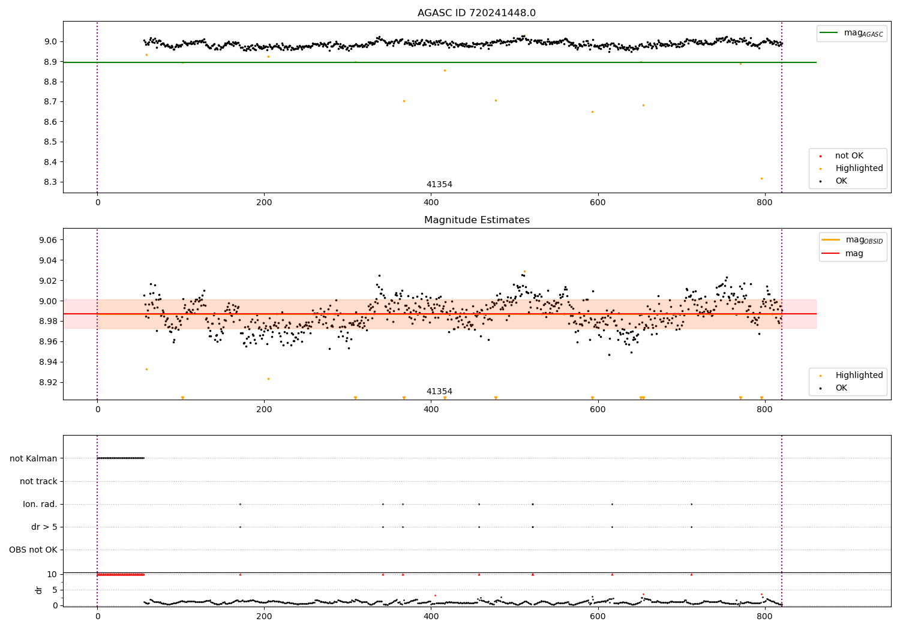The width and height of the screenshot is (900, 630).
Task: Click the 'AGASC ID 720241448.0' title
Action: (476, 13)
